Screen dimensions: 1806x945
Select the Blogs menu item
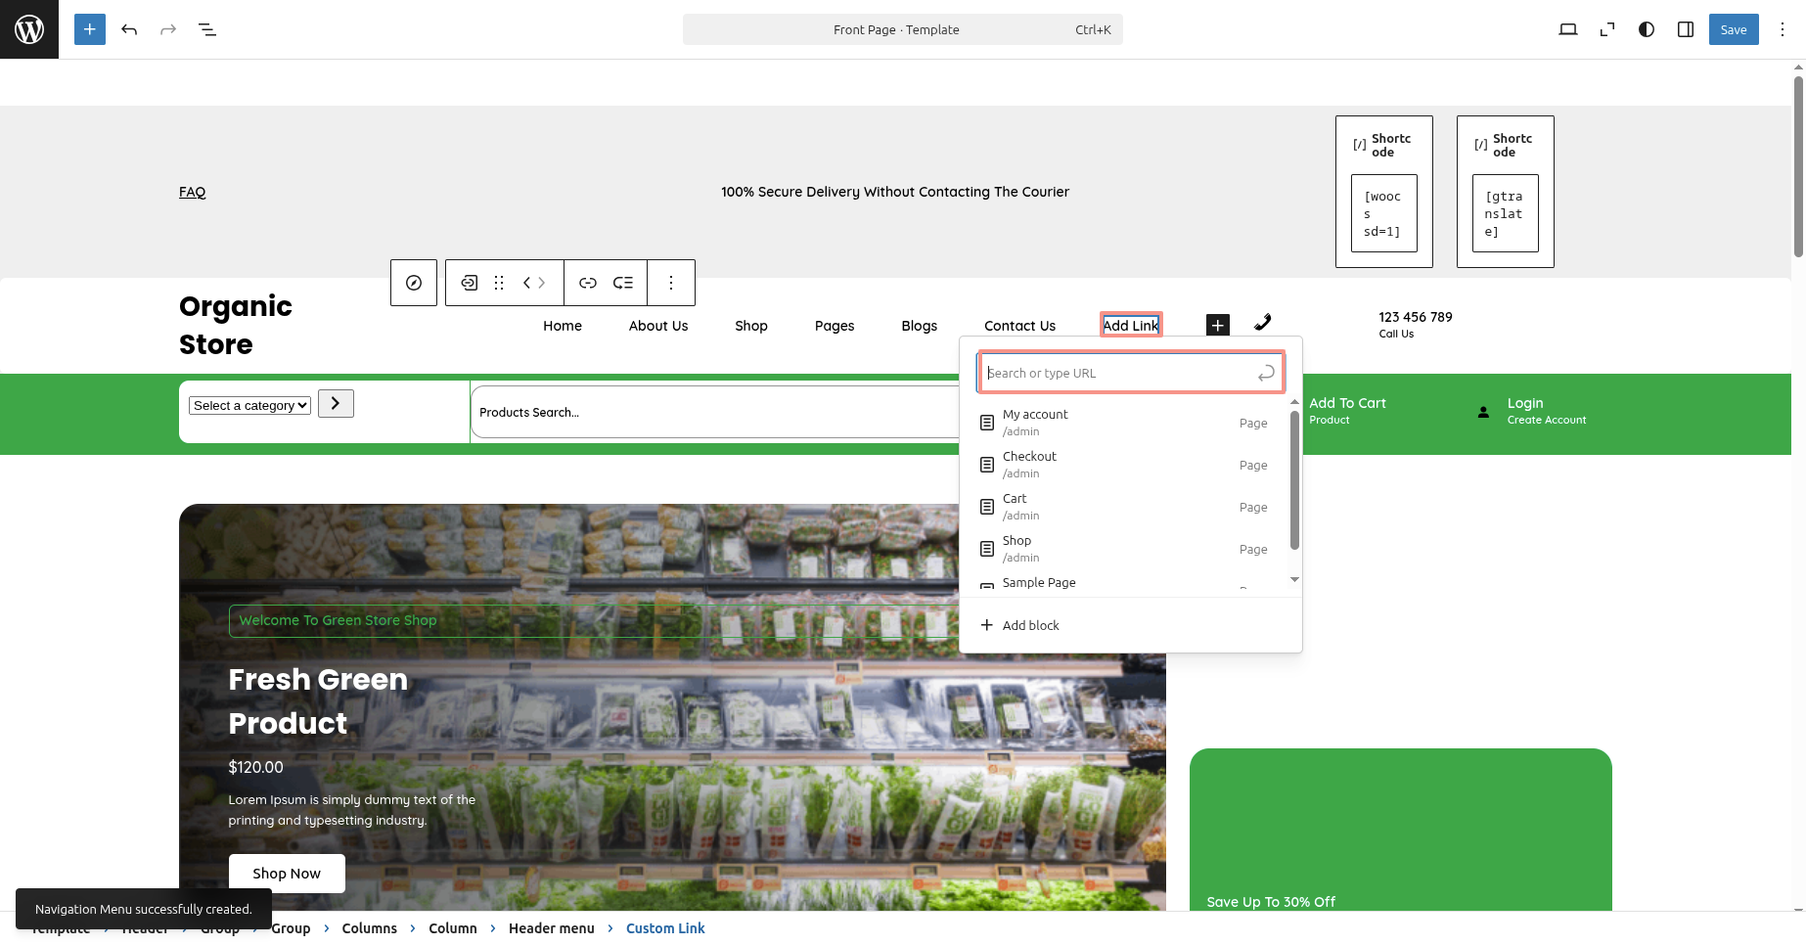pos(920,326)
